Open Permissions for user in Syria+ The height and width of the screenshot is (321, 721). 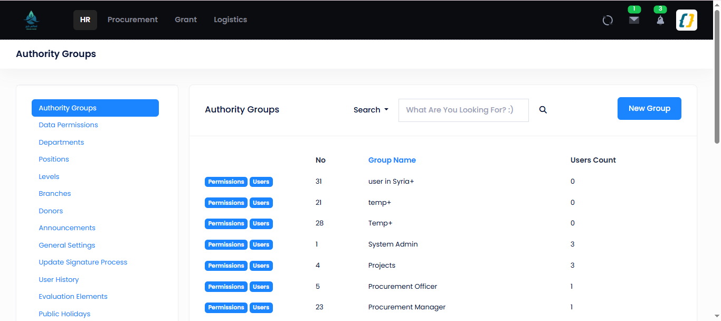point(226,182)
